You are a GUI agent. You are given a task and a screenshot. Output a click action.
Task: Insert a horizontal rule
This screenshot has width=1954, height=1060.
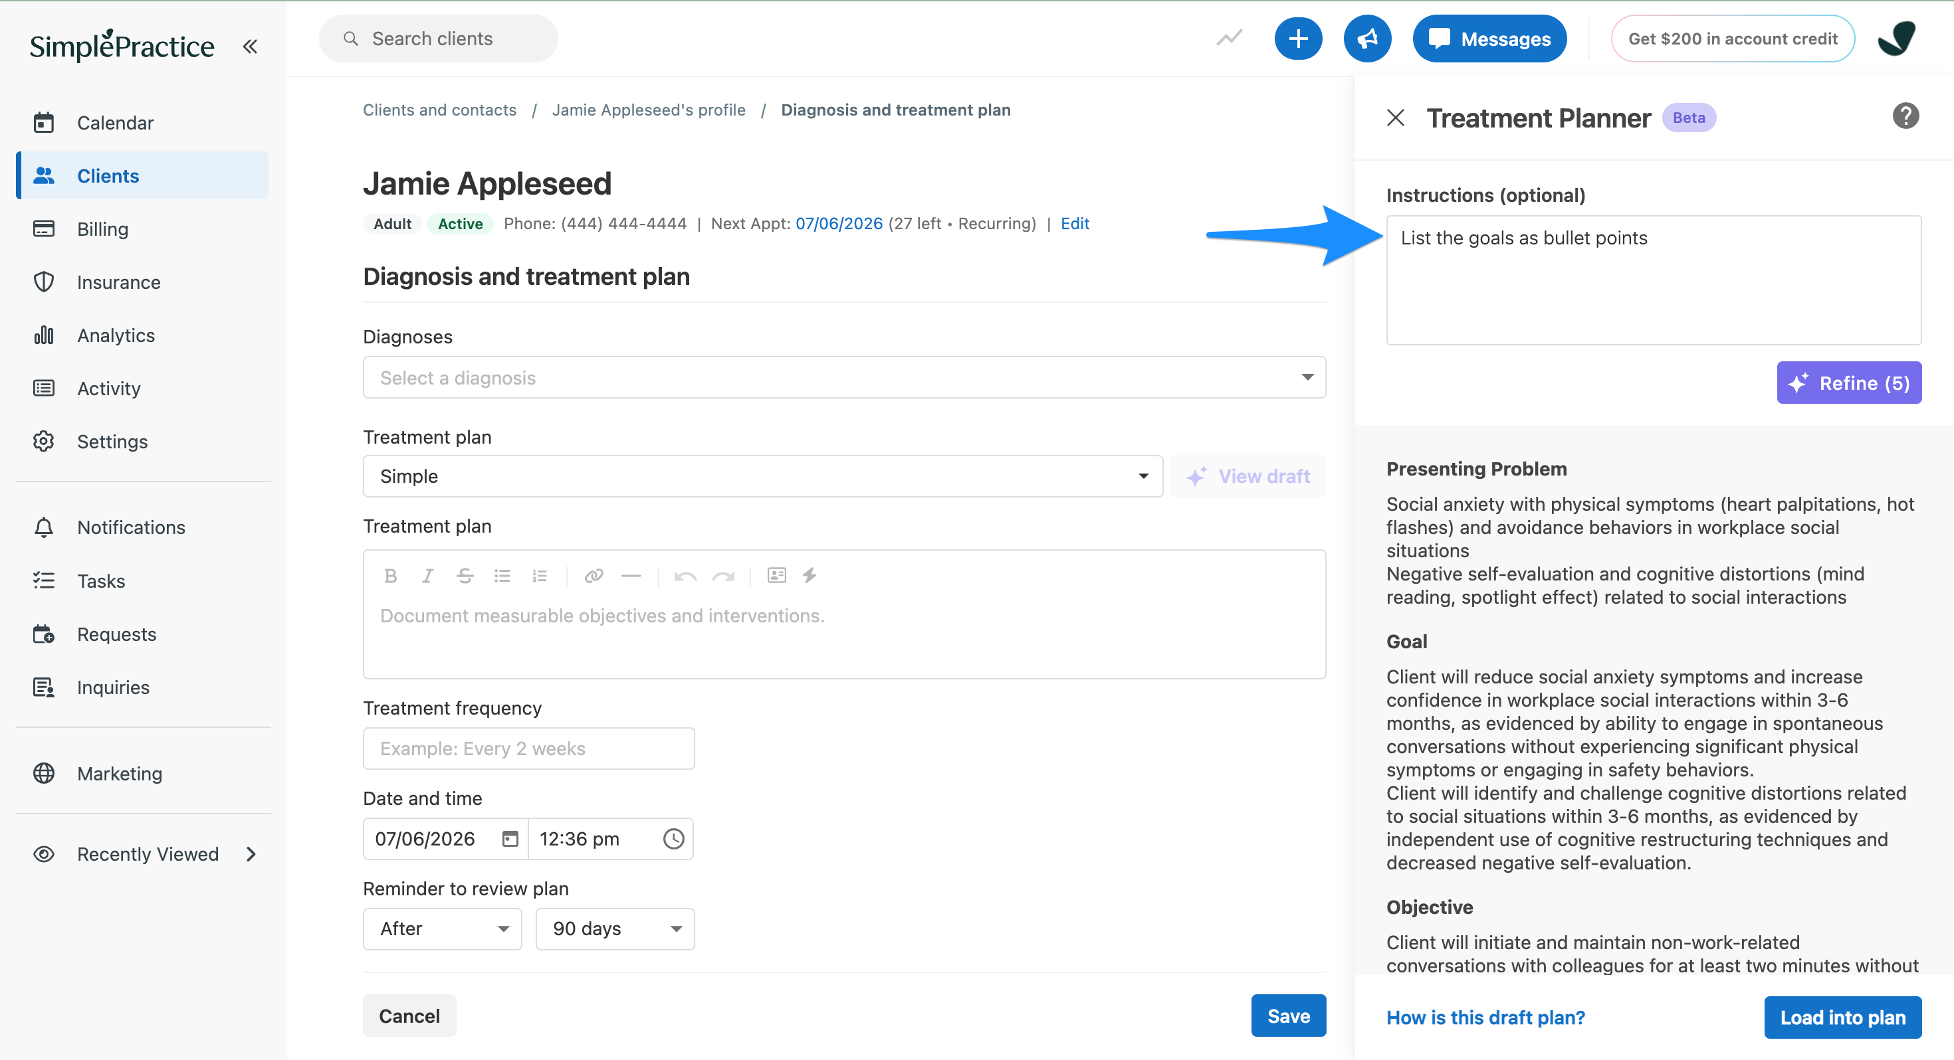pyautogui.click(x=631, y=576)
